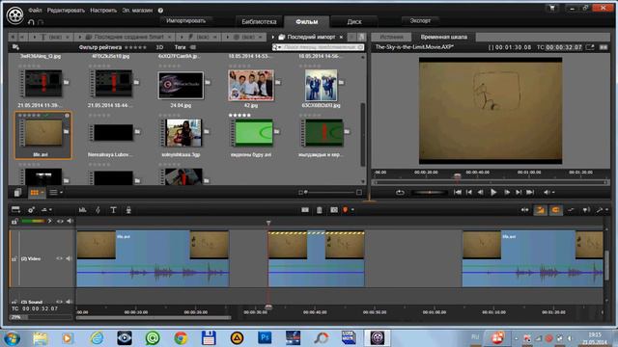The width and height of the screenshot is (618, 347).
Task: Jump to start in the player
Action: point(457,193)
